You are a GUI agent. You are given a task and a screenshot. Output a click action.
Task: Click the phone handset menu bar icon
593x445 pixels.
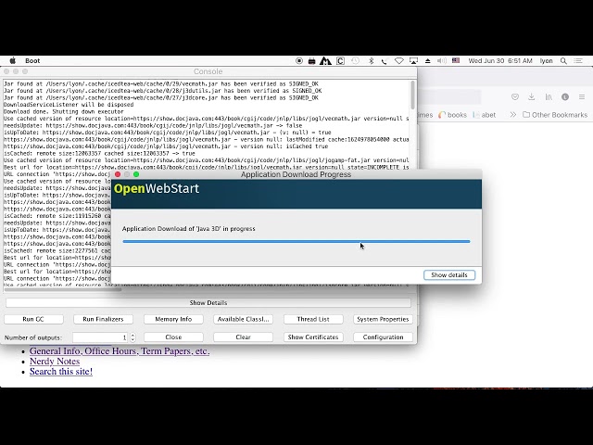[x=385, y=61]
